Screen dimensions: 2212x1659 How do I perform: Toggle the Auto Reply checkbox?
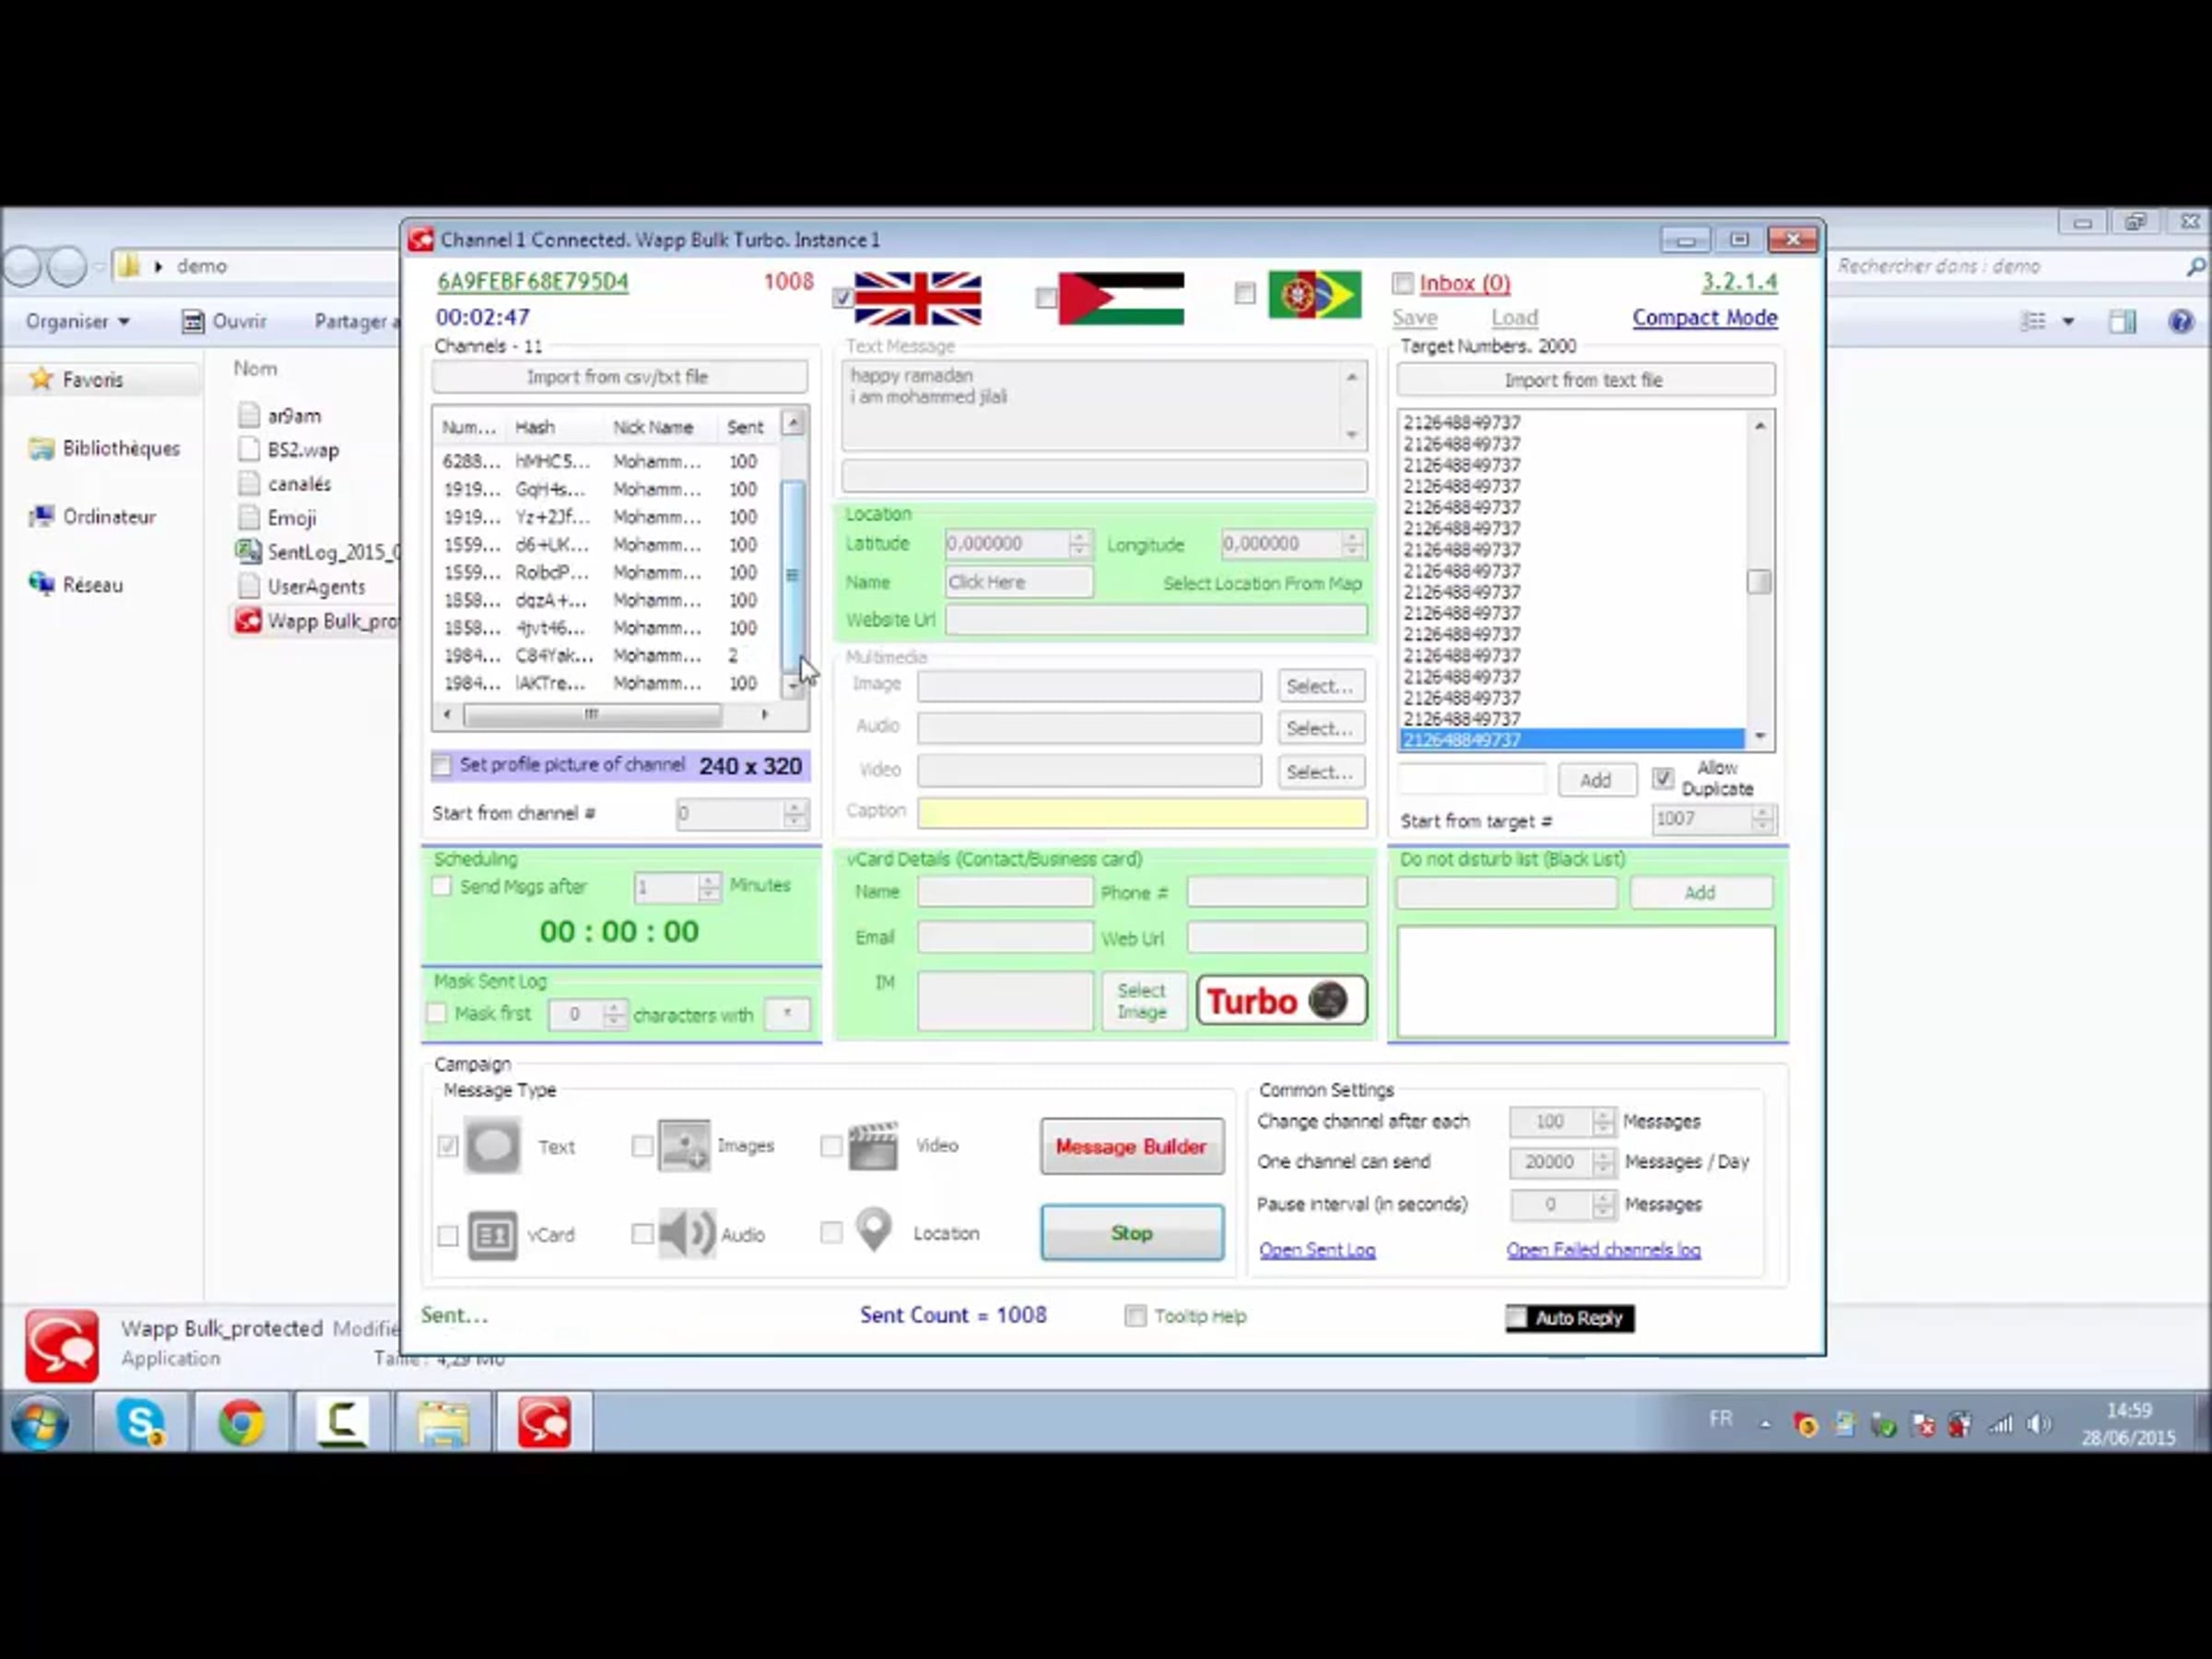click(x=1517, y=1318)
